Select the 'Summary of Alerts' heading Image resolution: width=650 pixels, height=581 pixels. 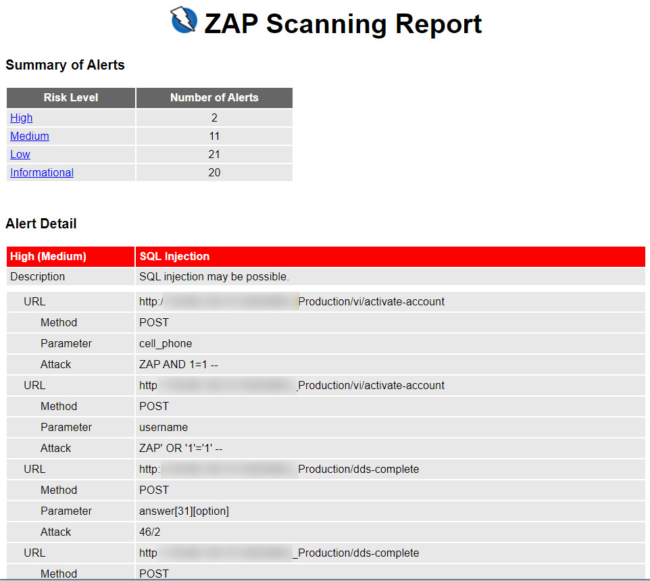click(65, 65)
